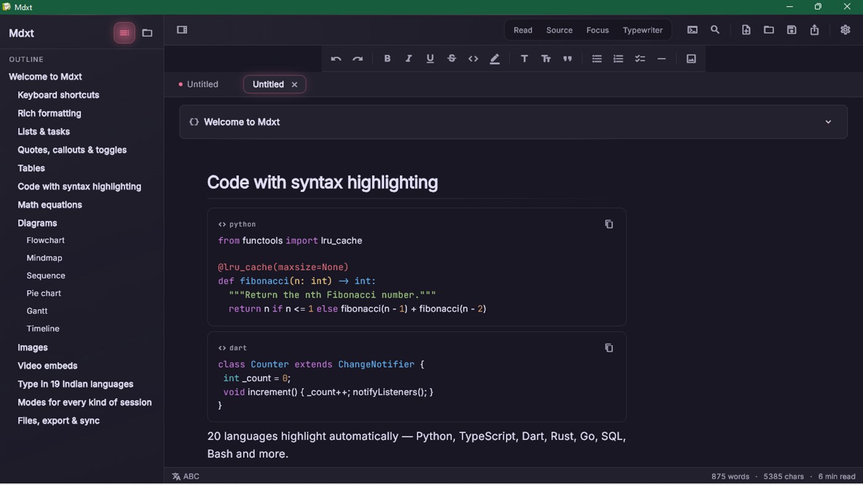
Task: Jump to Images section
Action: pyautogui.click(x=33, y=348)
